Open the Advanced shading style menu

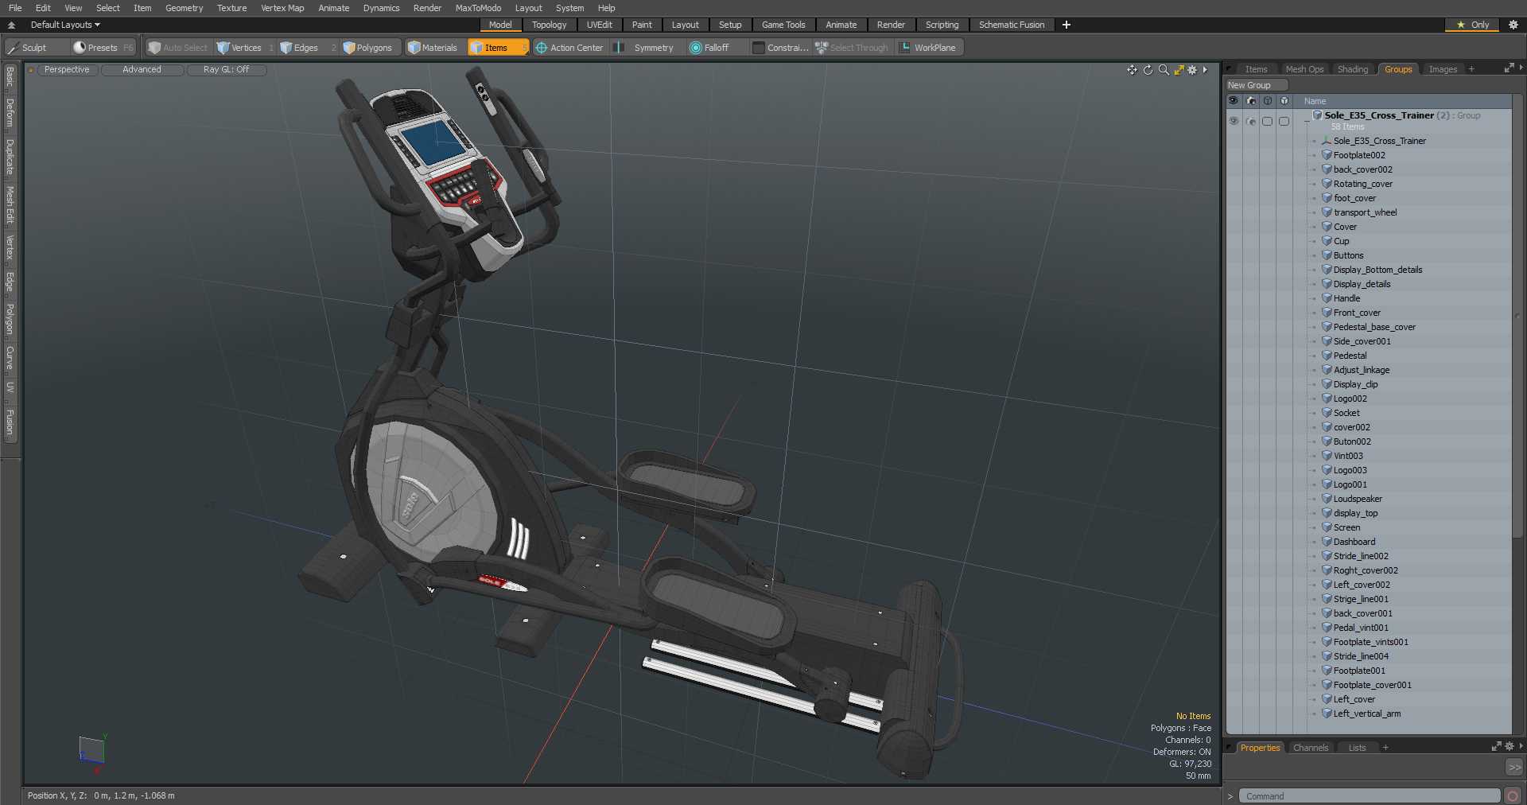tap(142, 70)
